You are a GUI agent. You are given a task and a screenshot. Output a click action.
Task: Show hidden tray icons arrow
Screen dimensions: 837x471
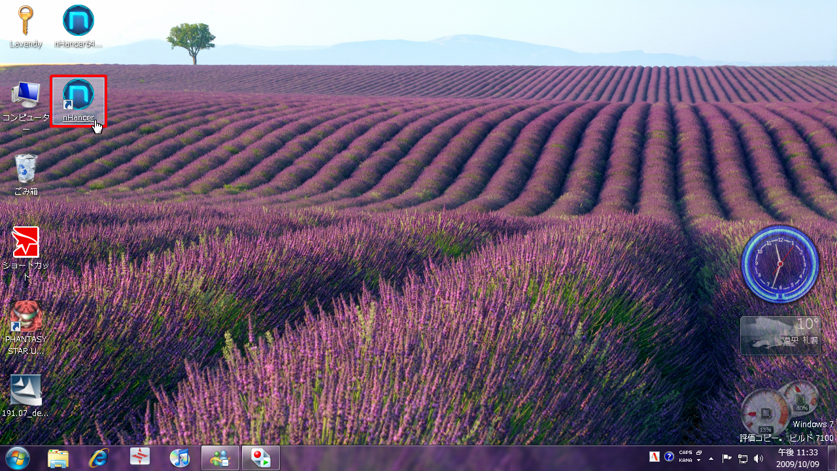click(711, 459)
